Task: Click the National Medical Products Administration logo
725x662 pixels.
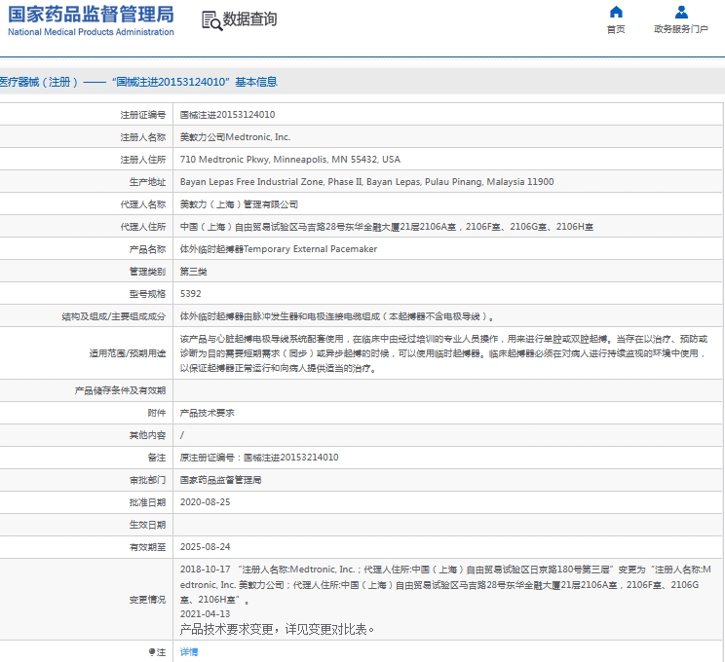Action: pyautogui.click(x=91, y=20)
